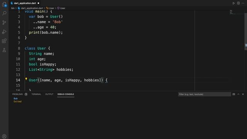Run the Dart file with play button
The width and height of the screenshot is (247, 139).
[x=233, y=3]
